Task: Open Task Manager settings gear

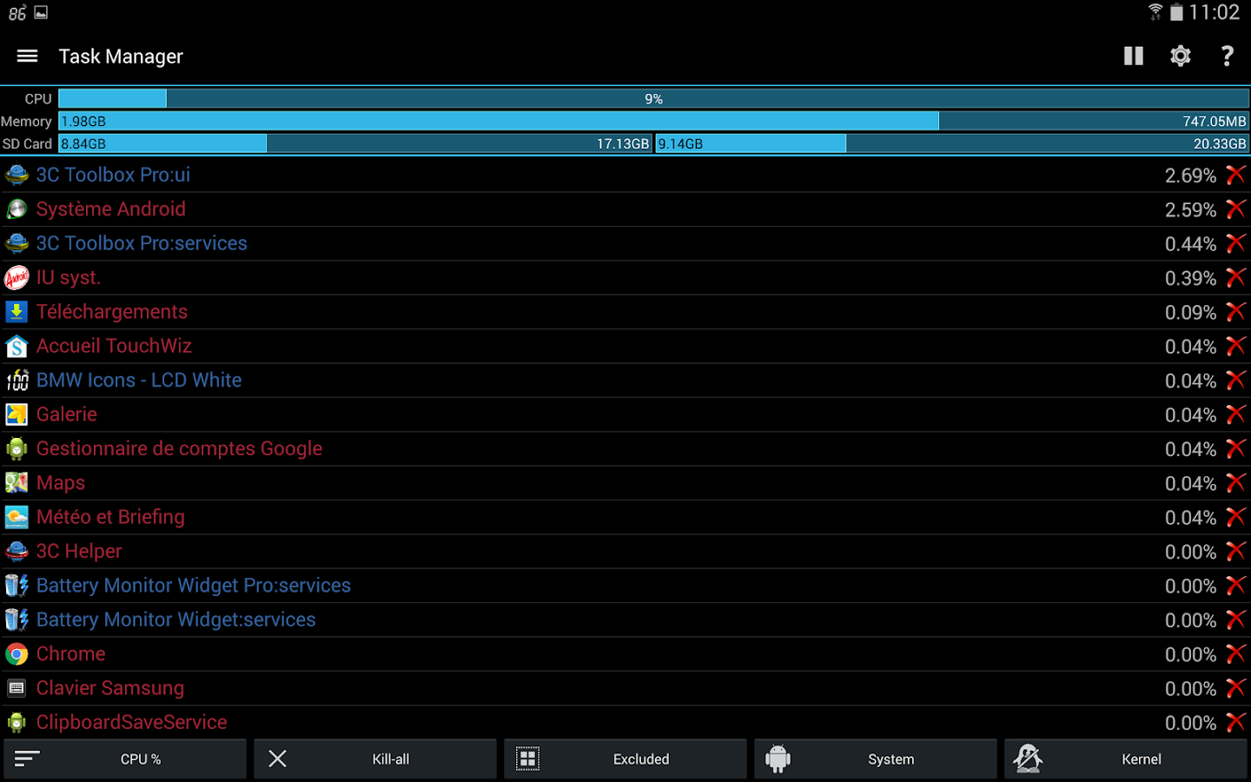Action: coord(1180,56)
